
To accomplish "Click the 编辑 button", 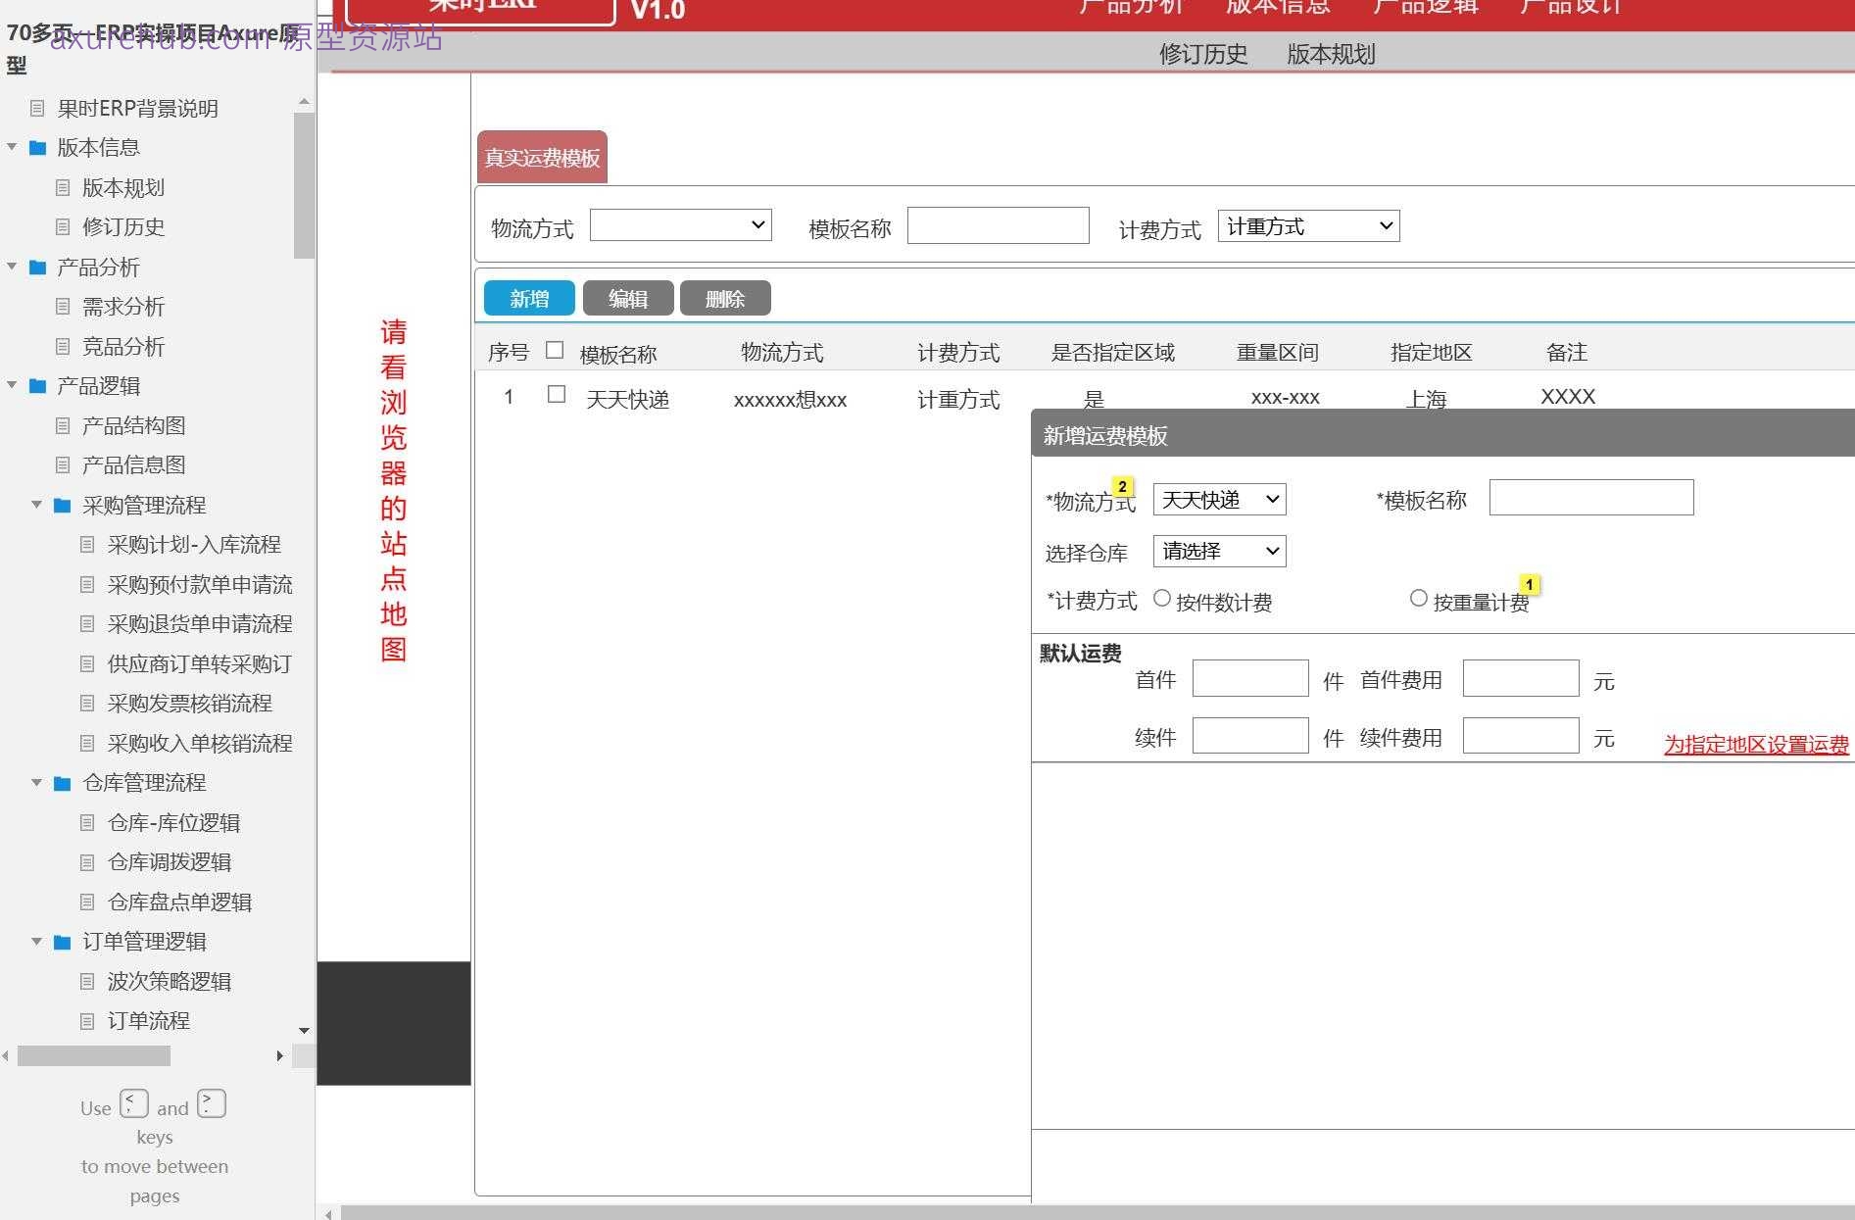I will point(628,298).
